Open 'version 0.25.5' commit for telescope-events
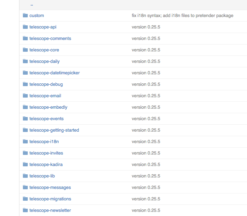The image size is (247, 216). [146, 119]
